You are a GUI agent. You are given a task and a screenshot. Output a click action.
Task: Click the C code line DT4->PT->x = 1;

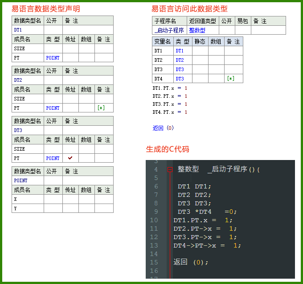[207, 245]
